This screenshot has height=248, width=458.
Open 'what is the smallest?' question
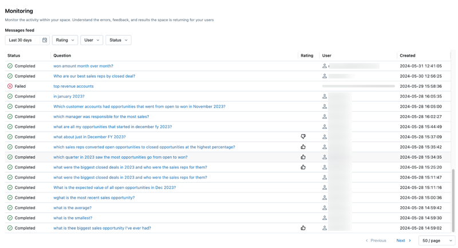pos(73,218)
